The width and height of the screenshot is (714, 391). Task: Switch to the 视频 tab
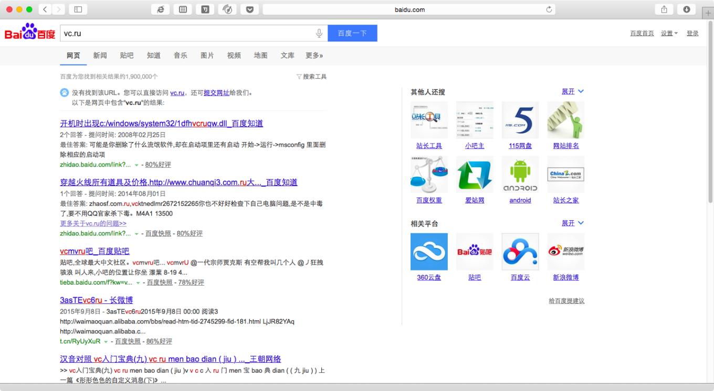[234, 56]
